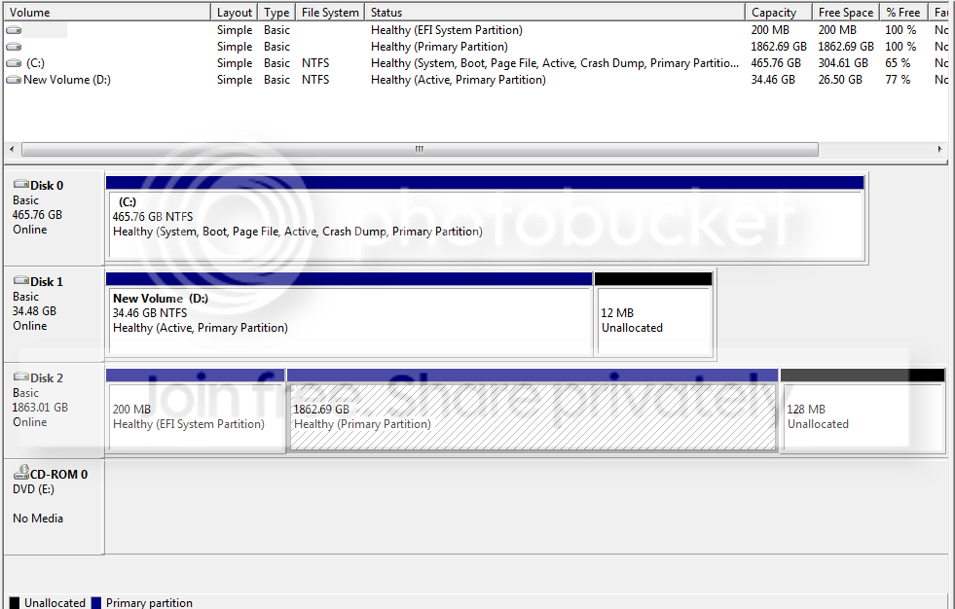Click 'Healthy (Primary Partition)' status in list

(x=439, y=47)
